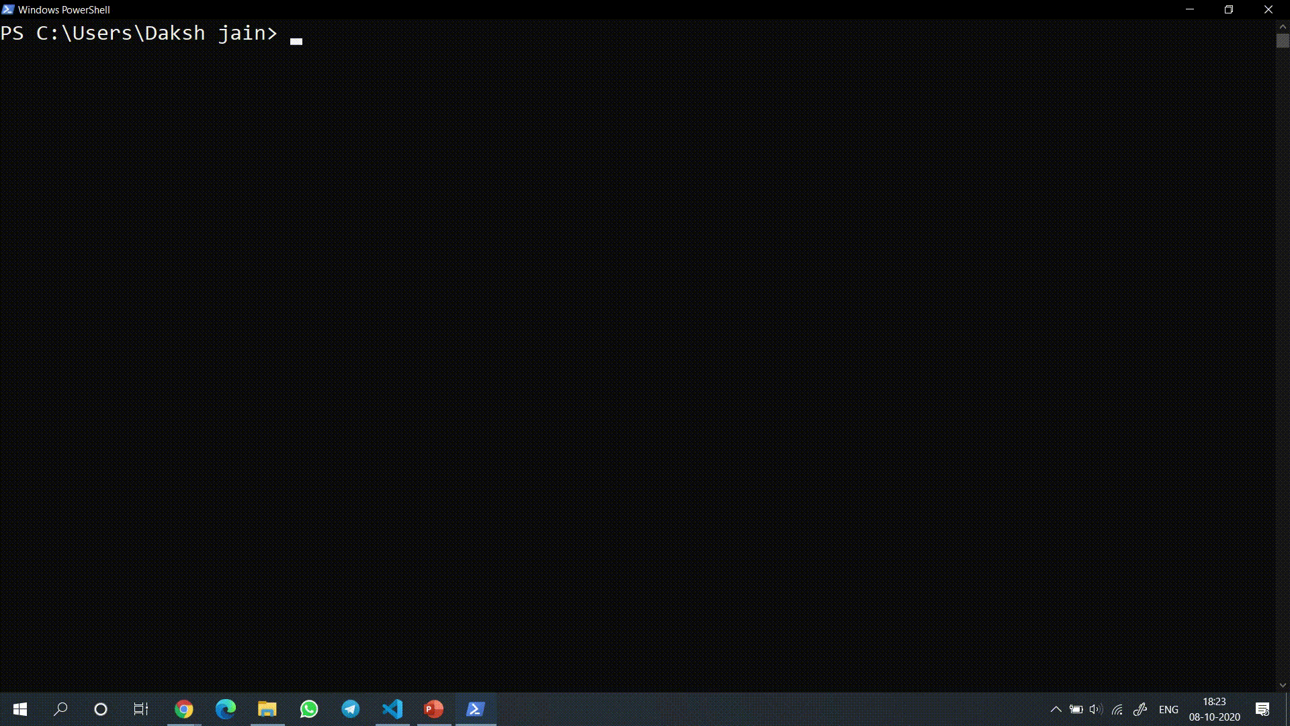
Task: Open the Windows Start menu
Action: point(20,709)
